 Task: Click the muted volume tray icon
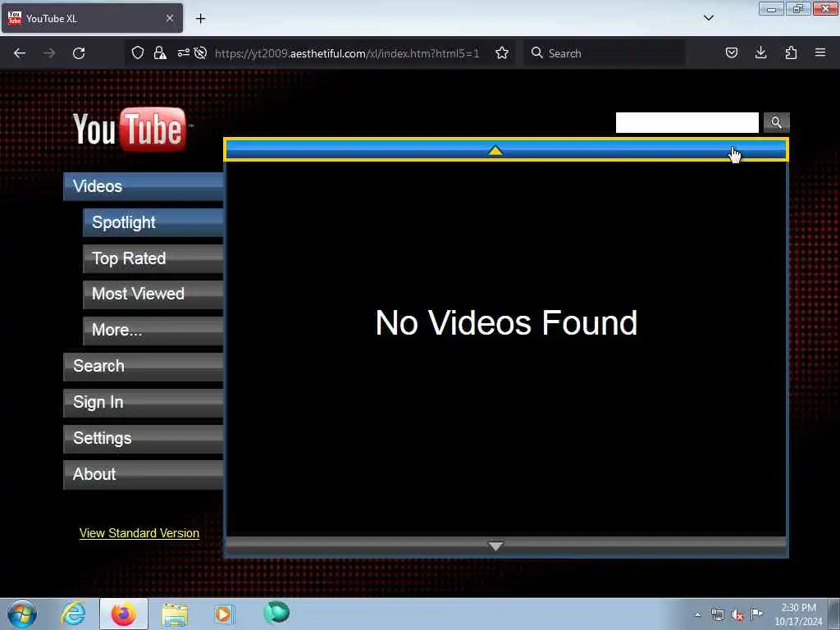(737, 615)
